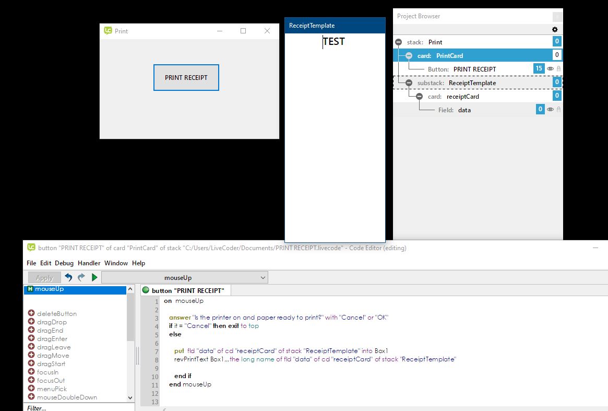Collapse the Print stack tree node
Viewport: 608px width, 411px height.
[399, 42]
